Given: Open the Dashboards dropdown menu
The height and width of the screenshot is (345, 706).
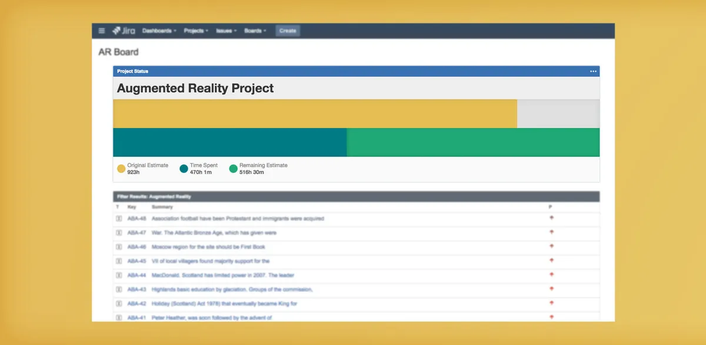Looking at the screenshot, I should pos(159,31).
